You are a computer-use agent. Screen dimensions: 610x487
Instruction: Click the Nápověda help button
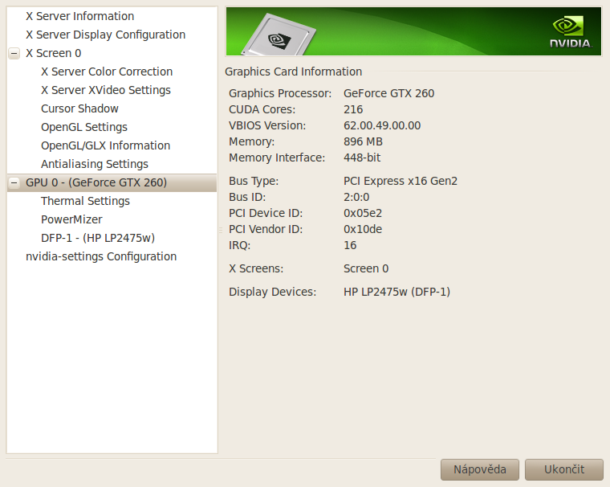(x=480, y=469)
